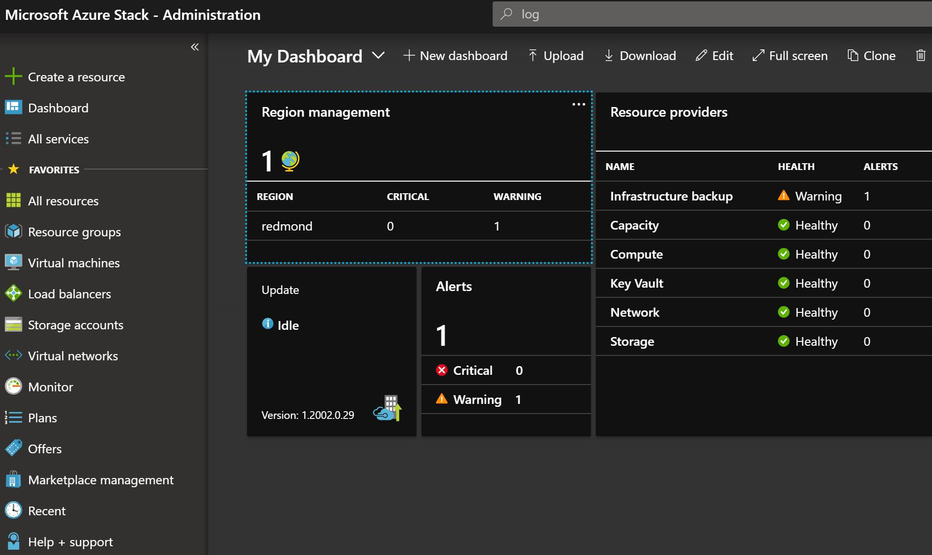Select Full screen view option
Viewport: 932px width, 555px height.
coord(791,56)
